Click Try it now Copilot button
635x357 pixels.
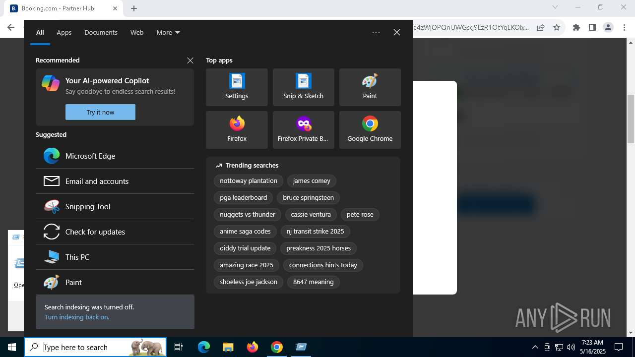pos(100,112)
